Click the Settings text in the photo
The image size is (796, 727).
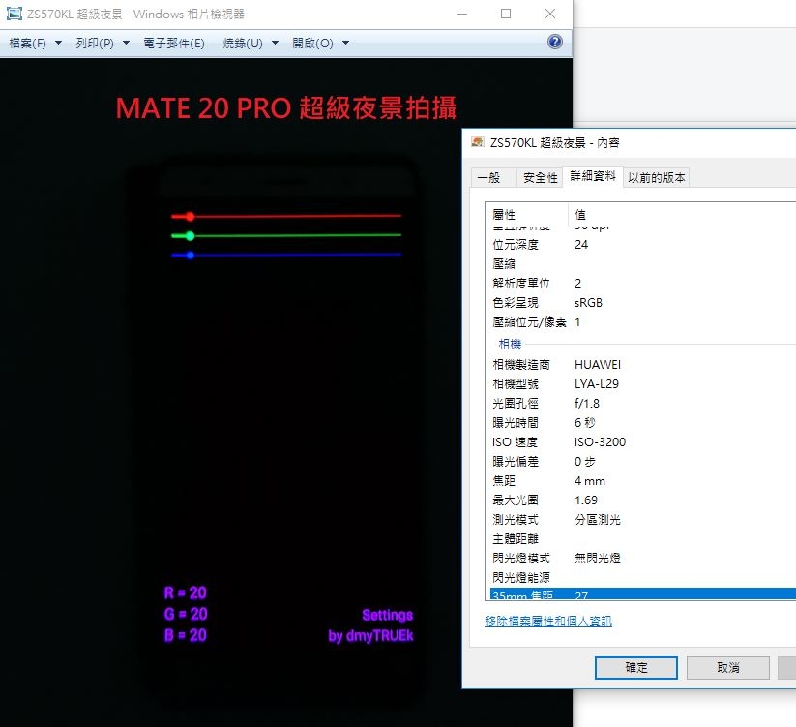click(x=387, y=616)
